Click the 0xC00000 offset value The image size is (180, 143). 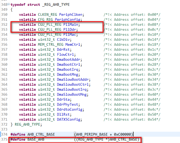[122, 134]
